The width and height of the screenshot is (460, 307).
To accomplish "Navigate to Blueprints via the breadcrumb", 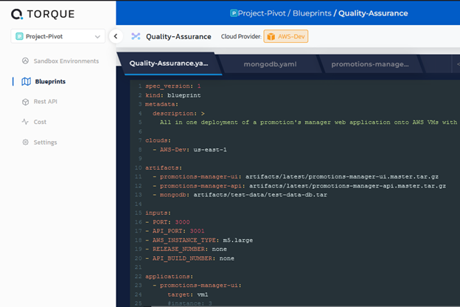I will tap(312, 13).
